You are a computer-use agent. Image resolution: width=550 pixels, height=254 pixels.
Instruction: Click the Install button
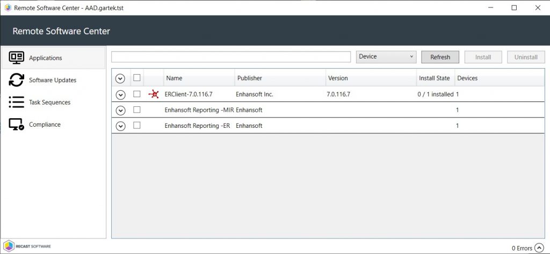click(483, 57)
